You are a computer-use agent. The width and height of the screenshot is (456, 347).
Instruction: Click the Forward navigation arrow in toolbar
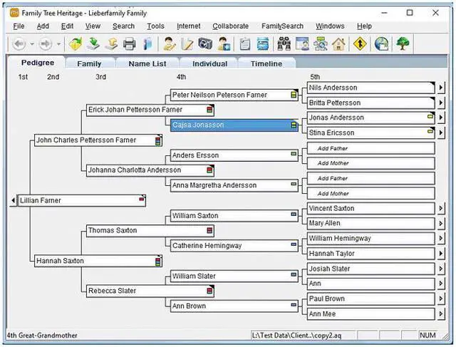(x=46, y=44)
